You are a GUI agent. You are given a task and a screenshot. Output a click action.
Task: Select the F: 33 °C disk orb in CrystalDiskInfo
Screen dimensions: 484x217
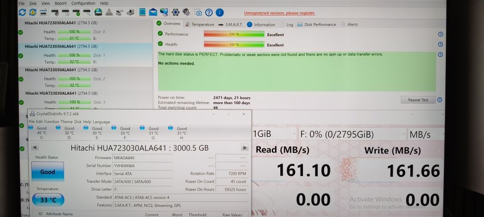pyautogui.click(x=114, y=128)
